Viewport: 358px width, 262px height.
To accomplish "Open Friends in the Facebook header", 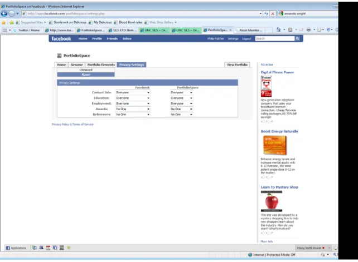I will (x=112, y=38).
